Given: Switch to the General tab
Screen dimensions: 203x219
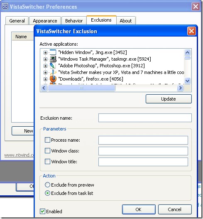Looking at the screenshot, I should pyautogui.click(x=17, y=21).
